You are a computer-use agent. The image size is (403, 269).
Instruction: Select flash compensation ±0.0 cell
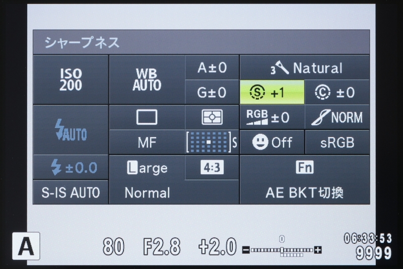click(x=71, y=167)
